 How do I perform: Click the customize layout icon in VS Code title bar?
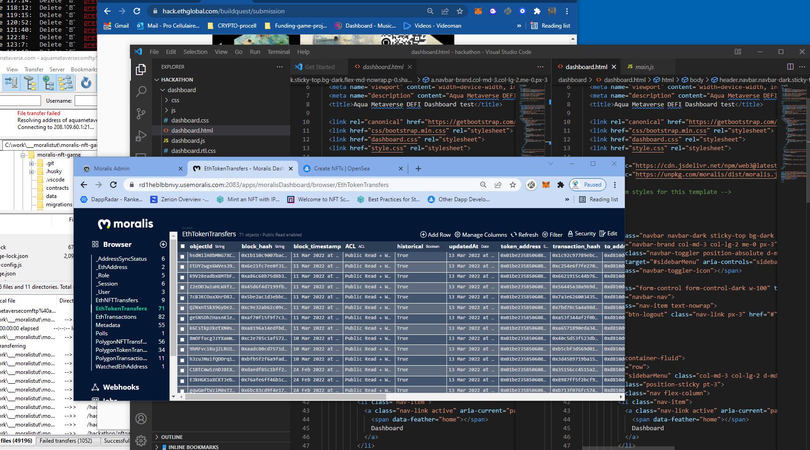pos(738,52)
